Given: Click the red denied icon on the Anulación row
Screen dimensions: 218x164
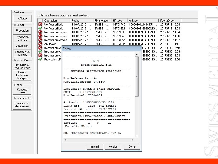Looking at the screenshot, I should 40,44.
